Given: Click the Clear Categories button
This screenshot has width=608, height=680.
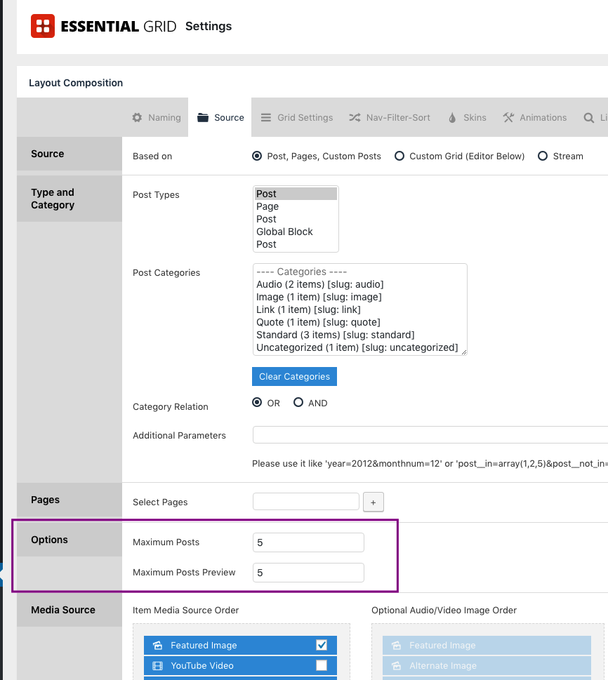Looking at the screenshot, I should tap(294, 376).
